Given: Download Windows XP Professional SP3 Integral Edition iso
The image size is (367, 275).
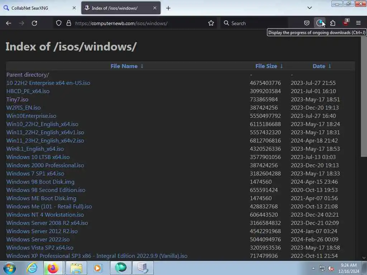Looking at the screenshot, I should click(97, 256).
